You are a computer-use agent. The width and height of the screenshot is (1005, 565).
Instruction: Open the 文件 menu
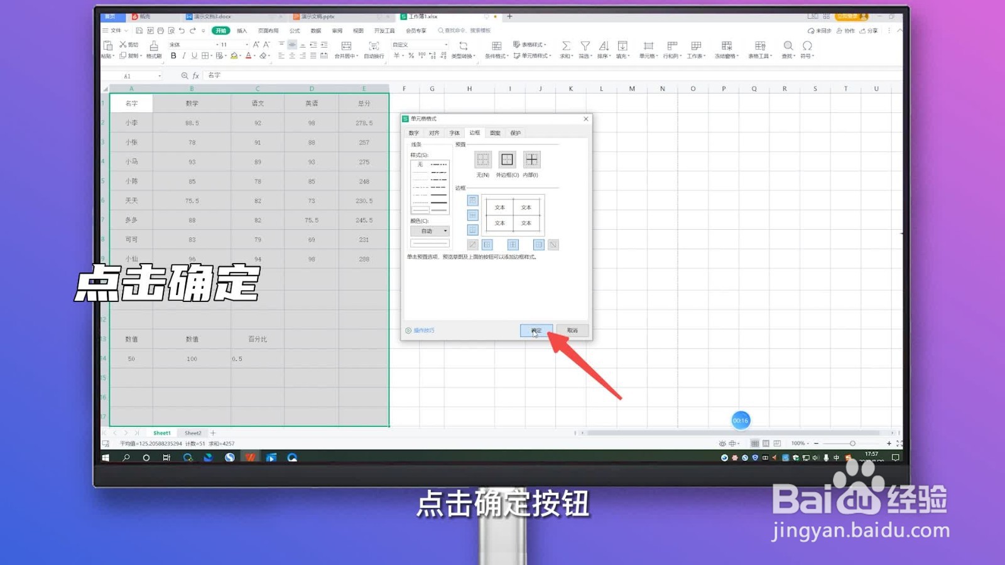tap(115, 31)
